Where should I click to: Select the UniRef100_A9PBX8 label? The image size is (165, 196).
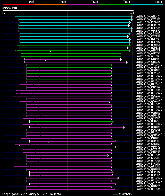[148, 48]
